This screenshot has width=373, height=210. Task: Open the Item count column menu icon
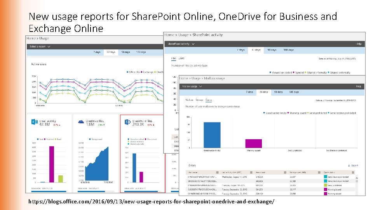click(x=285, y=172)
